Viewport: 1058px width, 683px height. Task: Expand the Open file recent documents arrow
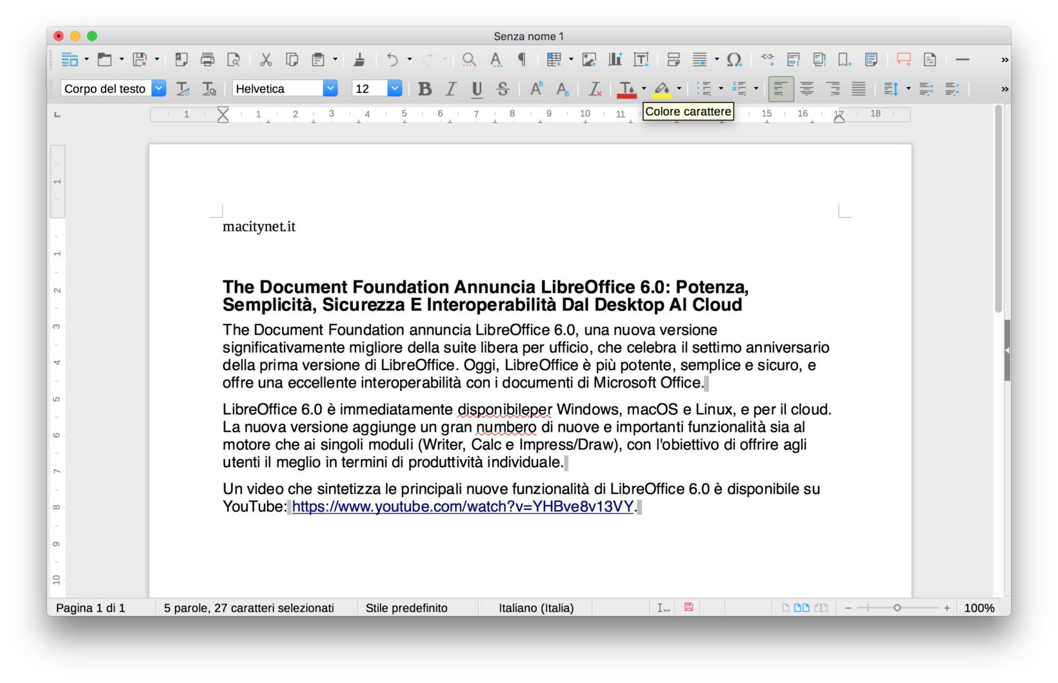pyautogui.click(x=121, y=60)
